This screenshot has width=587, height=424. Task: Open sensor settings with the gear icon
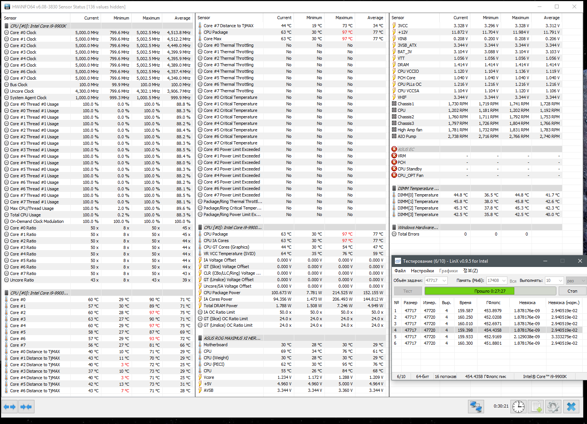click(553, 406)
